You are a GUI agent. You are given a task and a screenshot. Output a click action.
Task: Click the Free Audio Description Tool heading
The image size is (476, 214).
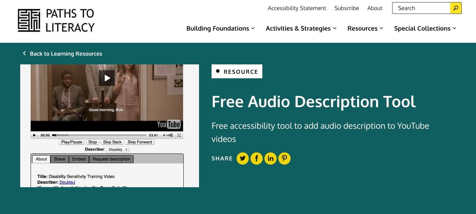click(314, 102)
